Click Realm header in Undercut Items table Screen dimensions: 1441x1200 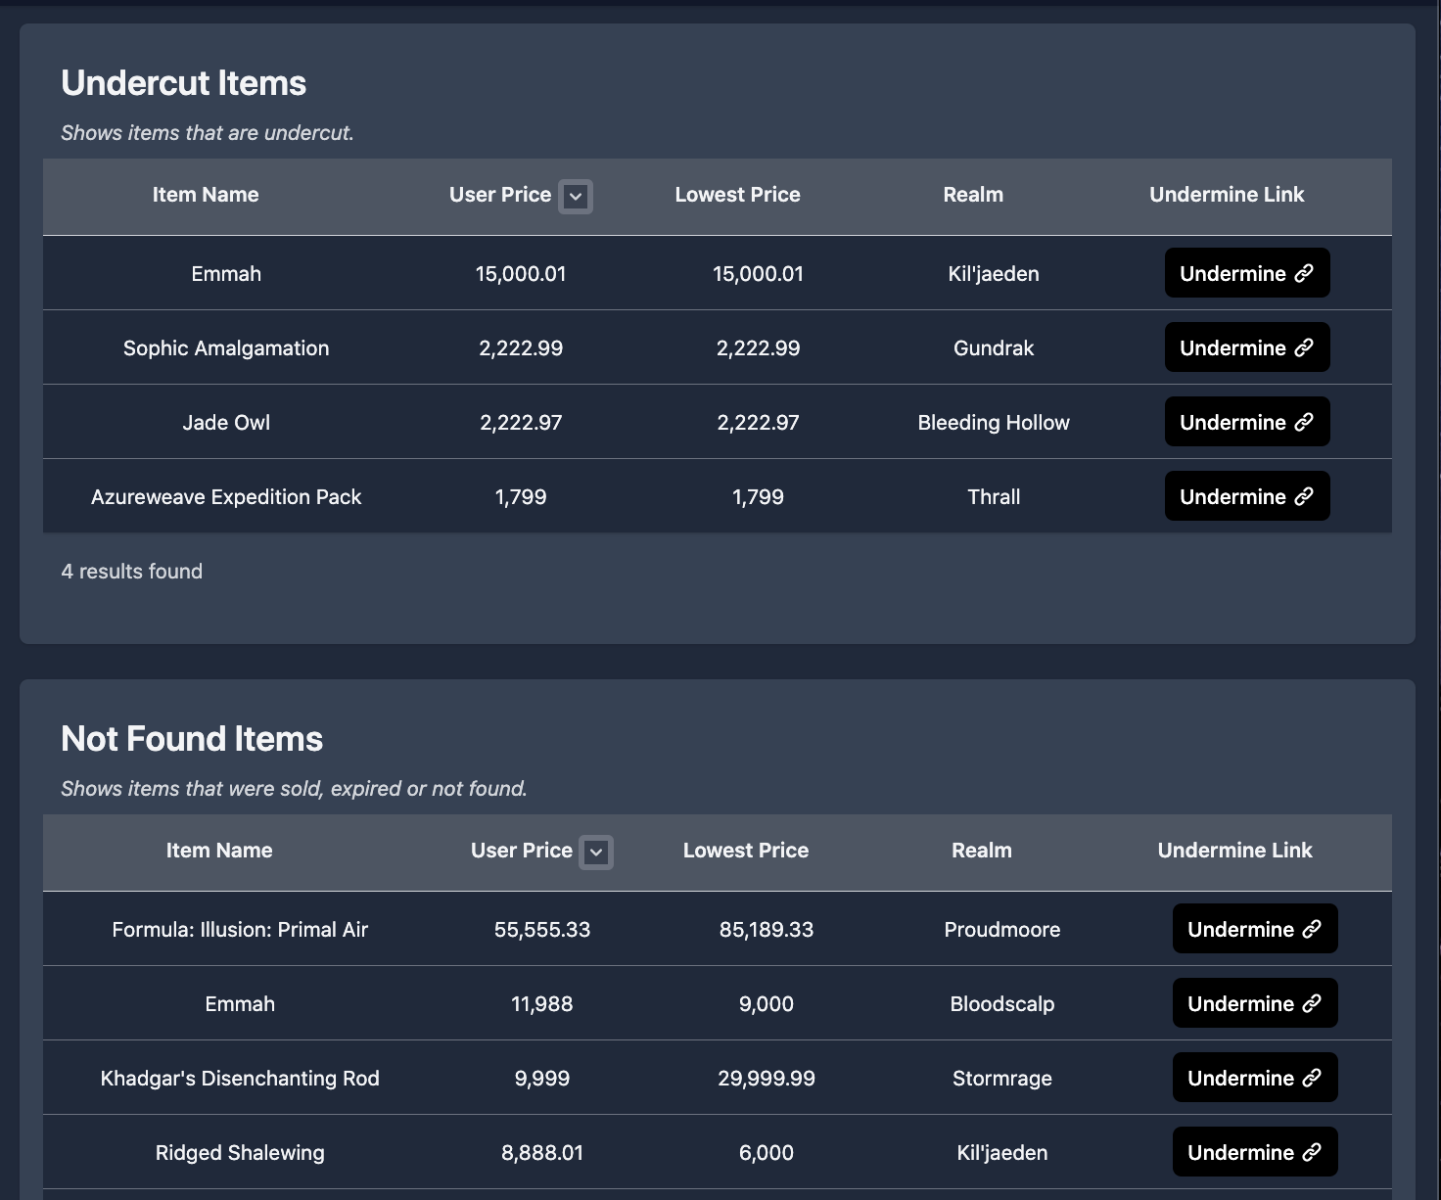pyautogui.click(x=973, y=195)
